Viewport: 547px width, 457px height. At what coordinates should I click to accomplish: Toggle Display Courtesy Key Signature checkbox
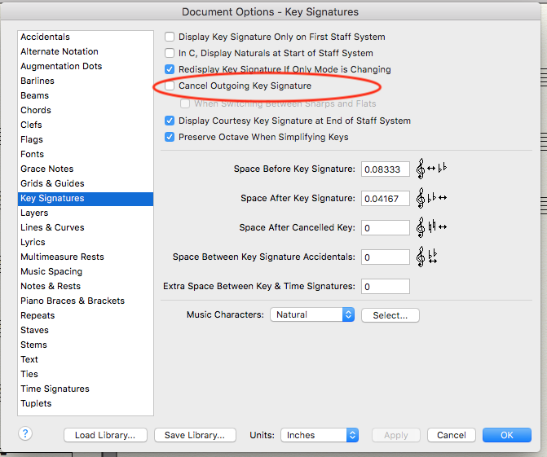[x=170, y=121]
